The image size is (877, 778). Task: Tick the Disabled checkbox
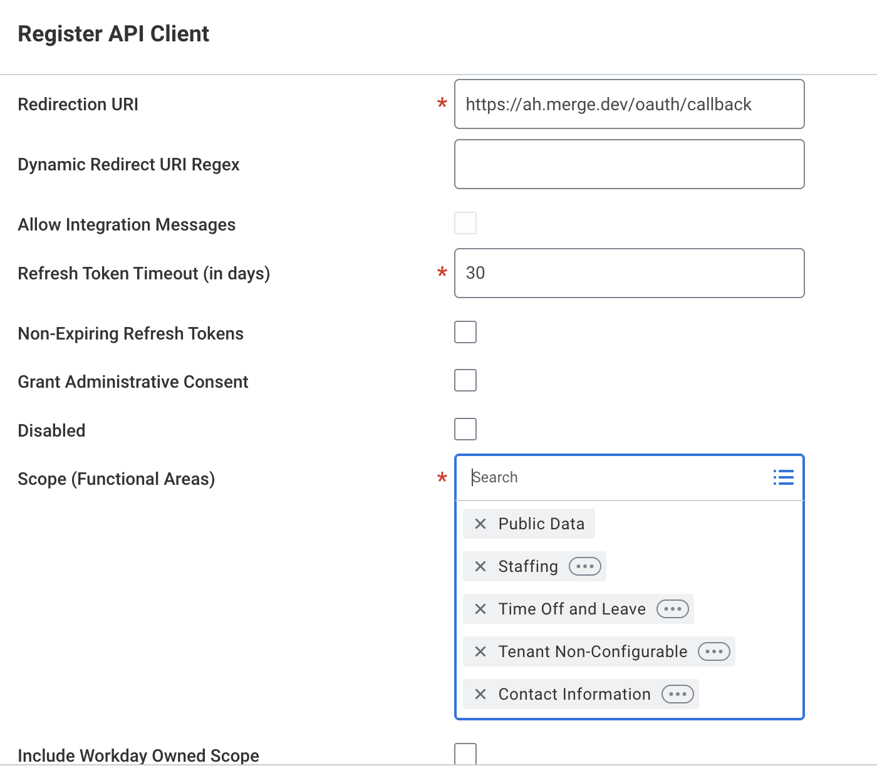(465, 429)
